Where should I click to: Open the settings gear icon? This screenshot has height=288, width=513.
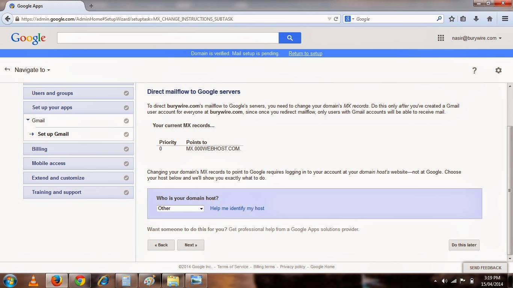[x=498, y=70]
